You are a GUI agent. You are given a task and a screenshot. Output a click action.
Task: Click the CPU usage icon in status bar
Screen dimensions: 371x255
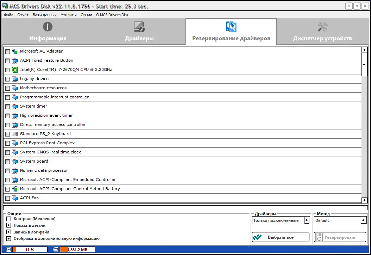[x=9, y=250]
